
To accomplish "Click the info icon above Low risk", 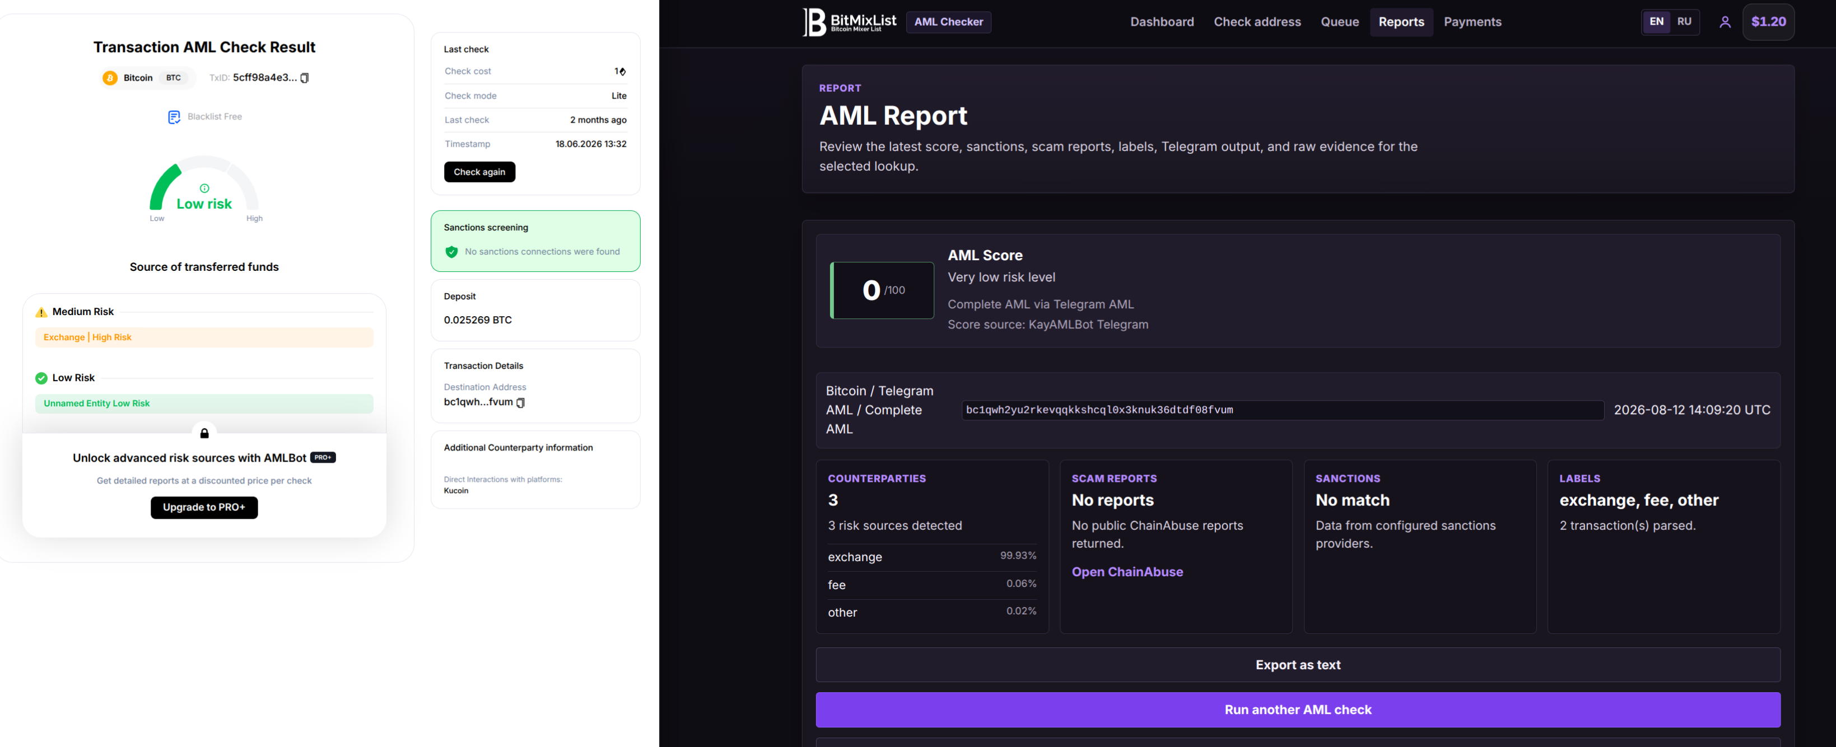I will (x=204, y=188).
